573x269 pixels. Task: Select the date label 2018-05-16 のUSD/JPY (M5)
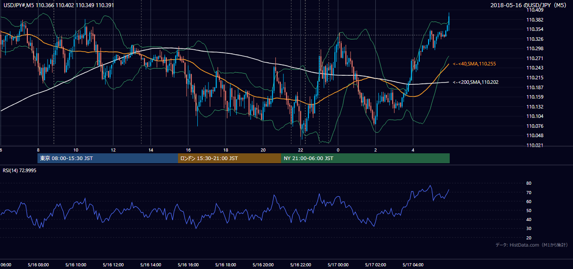click(x=528, y=5)
